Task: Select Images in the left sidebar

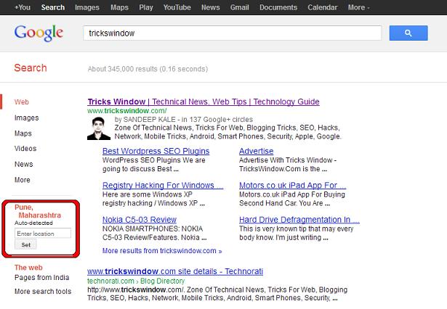Action: [26, 118]
